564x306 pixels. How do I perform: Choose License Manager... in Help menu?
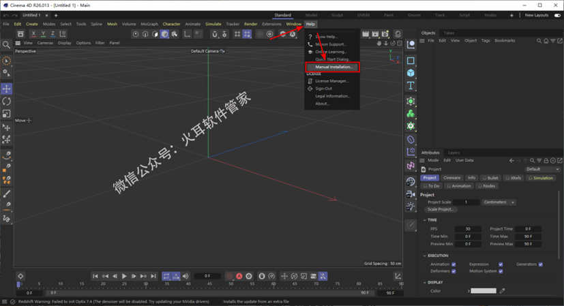coord(332,81)
